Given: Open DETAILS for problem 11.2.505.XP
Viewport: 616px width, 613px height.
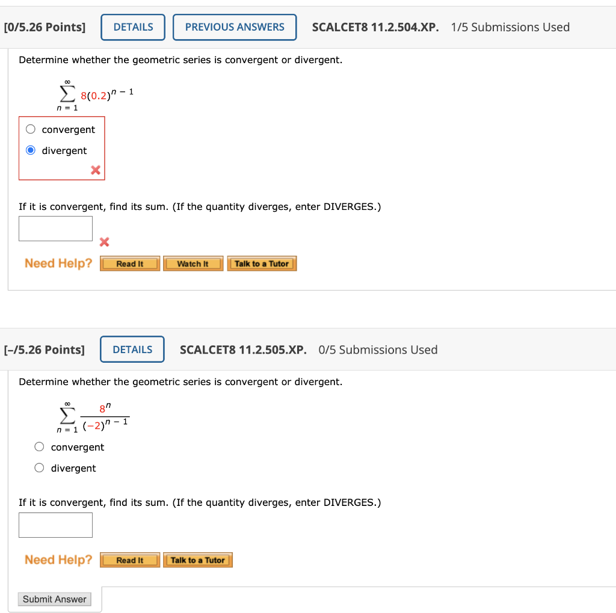Looking at the screenshot, I should (132, 349).
